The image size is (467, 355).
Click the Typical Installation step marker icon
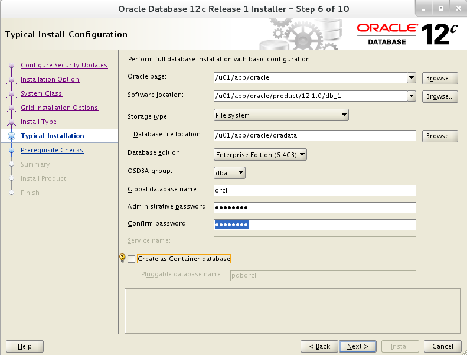click(12, 136)
